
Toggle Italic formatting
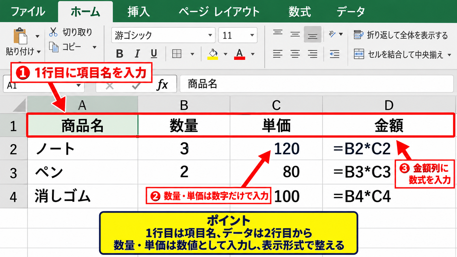click(x=137, y=54)
